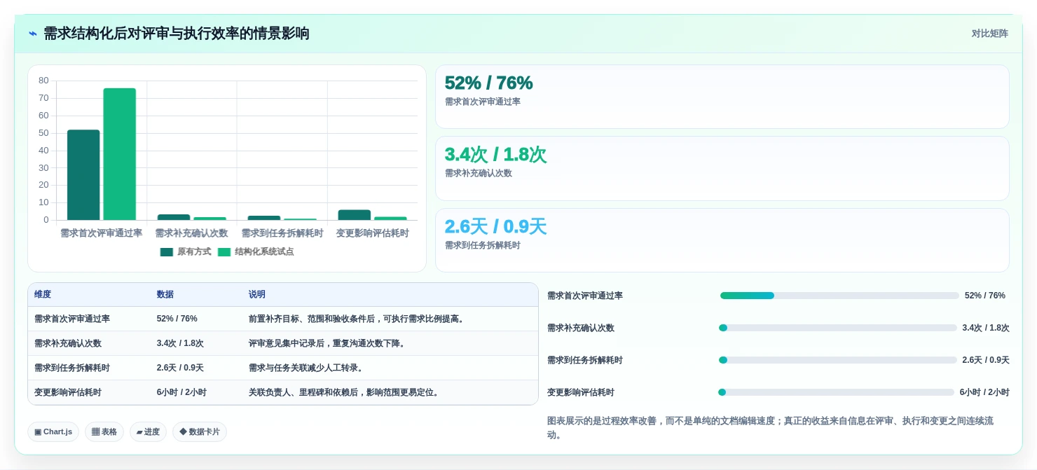Select table cell 52% / 76%
The width and height of the screenshot is (1037, 470).
(177, 319)
